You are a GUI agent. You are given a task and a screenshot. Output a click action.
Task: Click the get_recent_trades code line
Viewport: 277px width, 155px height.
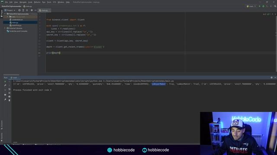75,47
